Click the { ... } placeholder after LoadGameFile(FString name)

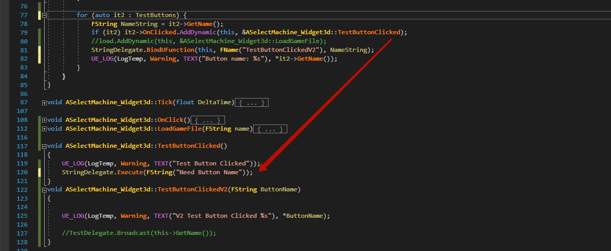coord(271,129)
